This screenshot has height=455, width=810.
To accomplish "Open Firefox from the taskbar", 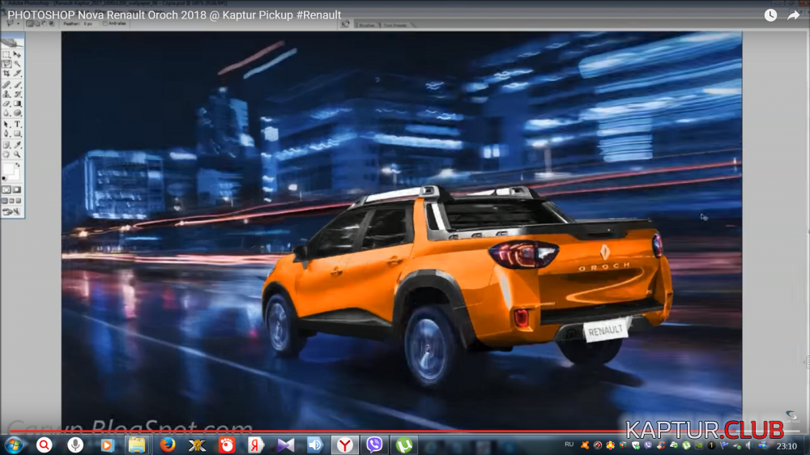I will point(168,444).
